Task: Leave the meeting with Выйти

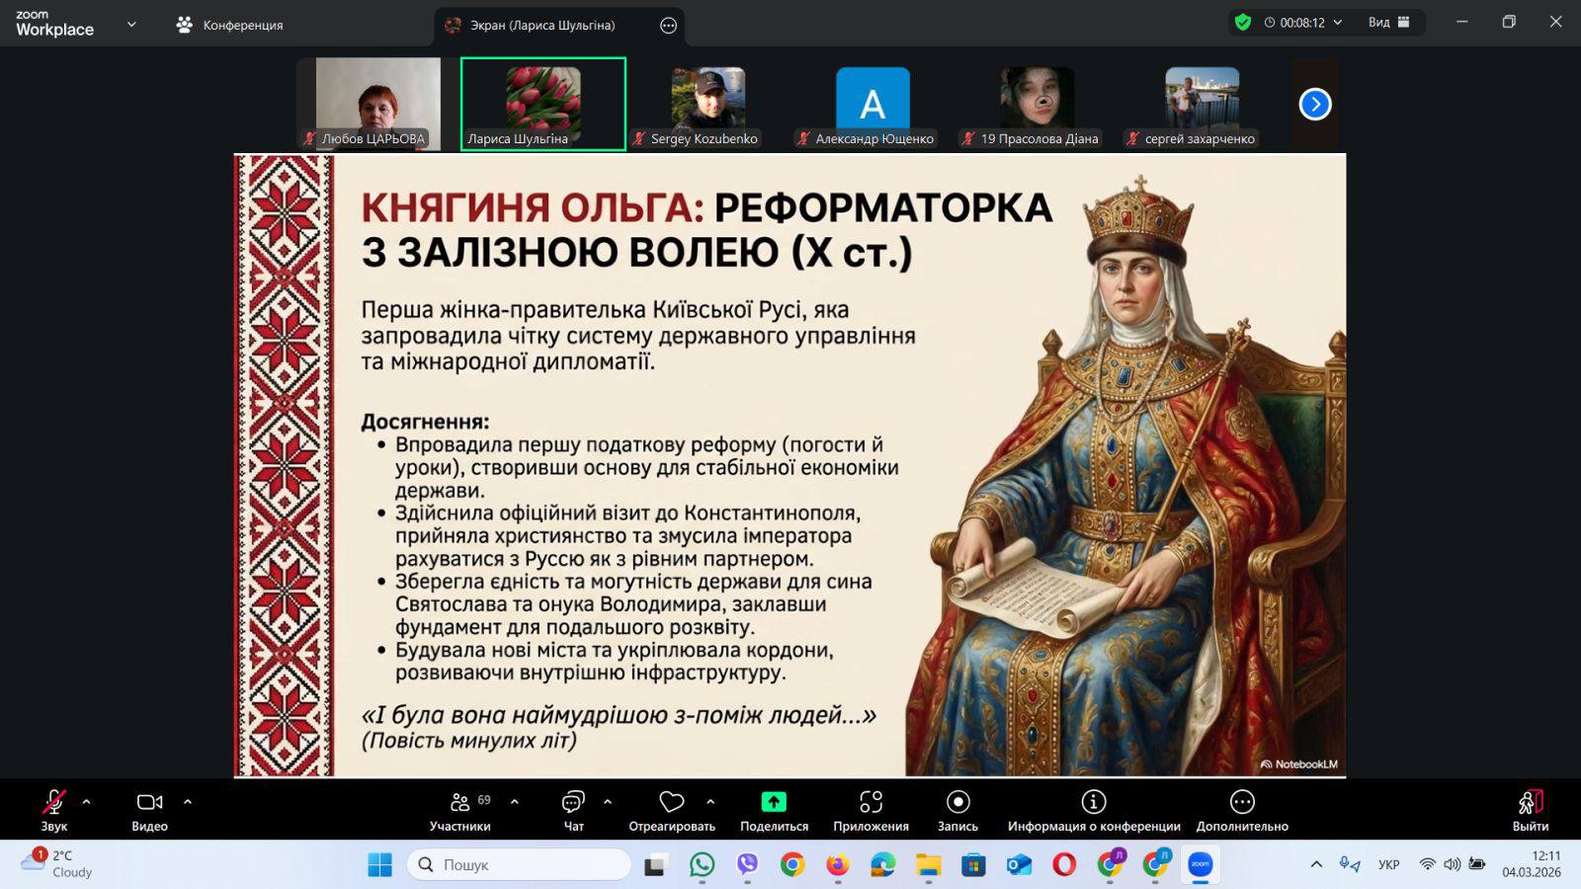Action: pyautogui.click(x=1530, y=810)
